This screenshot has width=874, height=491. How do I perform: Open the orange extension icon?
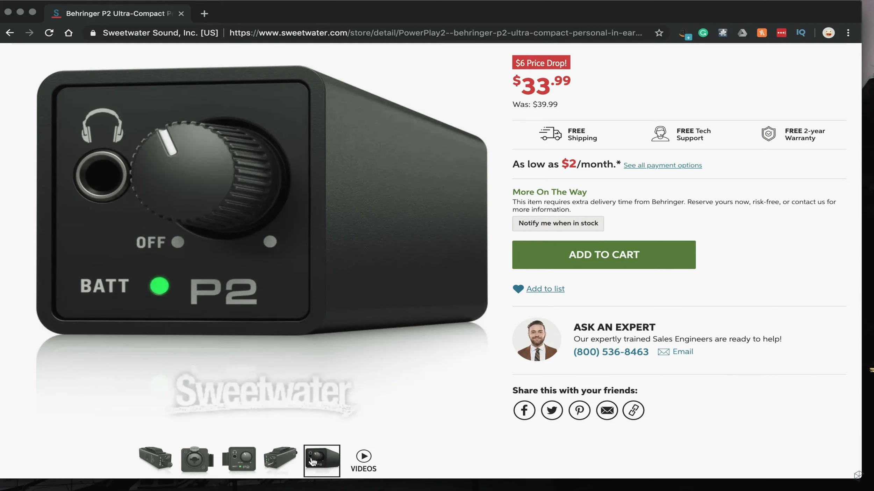(762, 33)
